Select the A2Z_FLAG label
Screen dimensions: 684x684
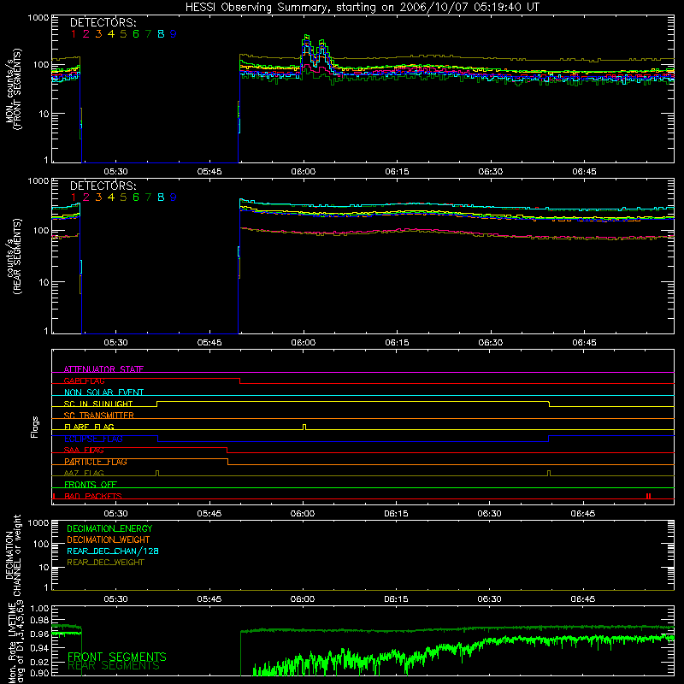[x=84, y=473]
